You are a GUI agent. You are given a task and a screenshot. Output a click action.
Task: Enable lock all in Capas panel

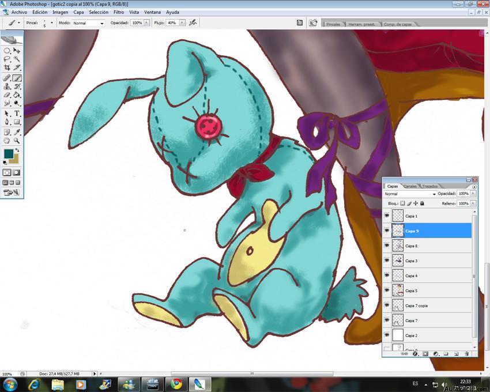(422, 203)
